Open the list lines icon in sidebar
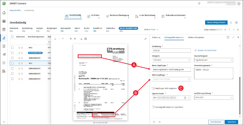Viewport: 243px width, 125px height. (4, 63)
